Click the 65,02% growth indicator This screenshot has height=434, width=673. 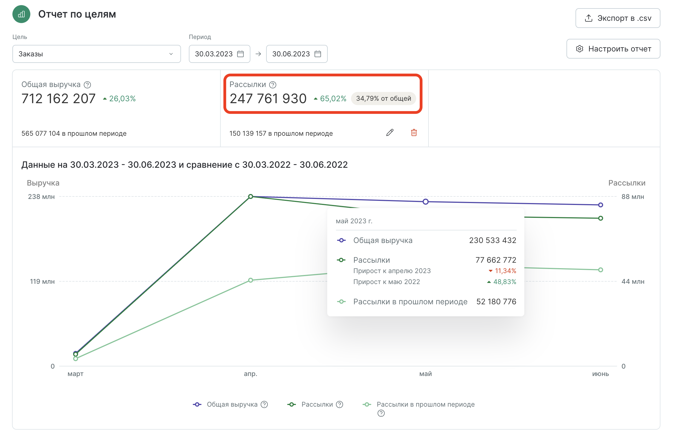(330, 99)
